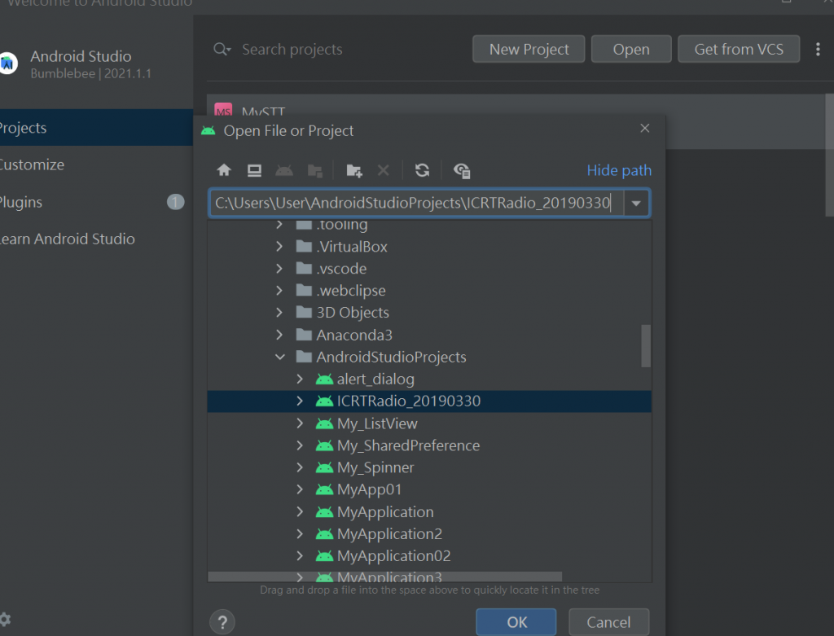Click the module directory folder icon
Screen dimensions: 834x636
tap(315, 170)
